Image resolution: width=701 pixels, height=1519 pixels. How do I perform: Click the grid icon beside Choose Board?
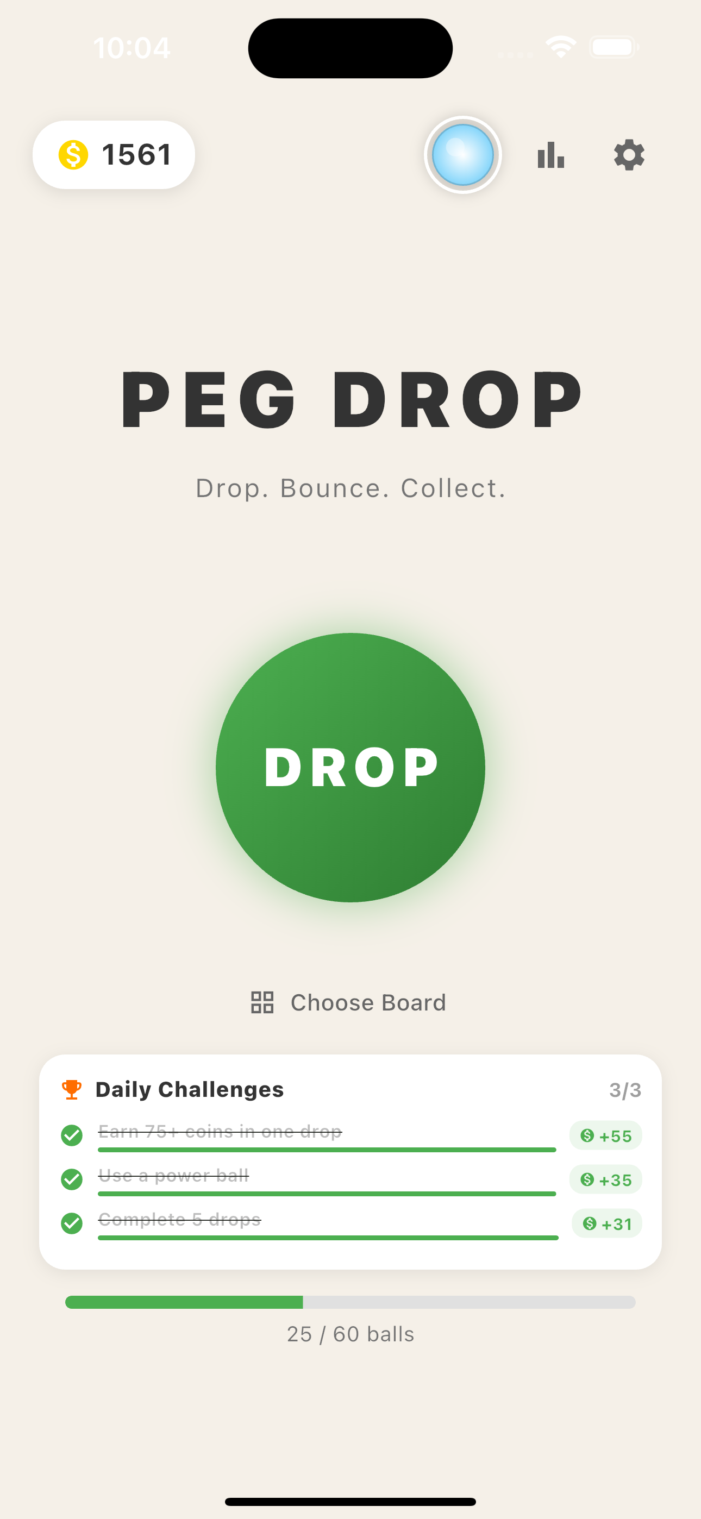pos(262,1002)
